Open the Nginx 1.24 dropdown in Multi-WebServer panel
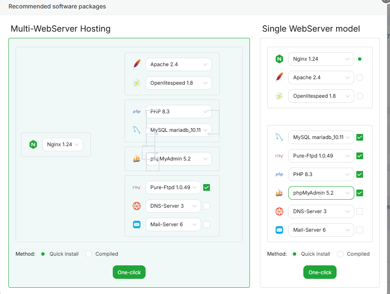 (63, 144)
